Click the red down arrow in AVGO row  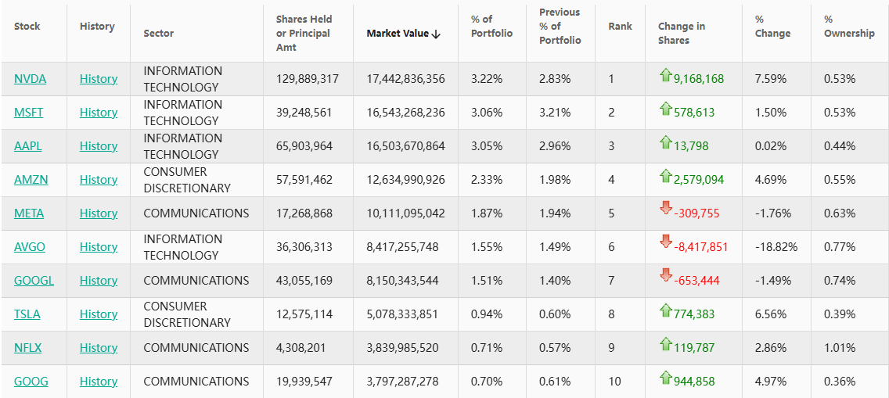click(x=666, y=242)
